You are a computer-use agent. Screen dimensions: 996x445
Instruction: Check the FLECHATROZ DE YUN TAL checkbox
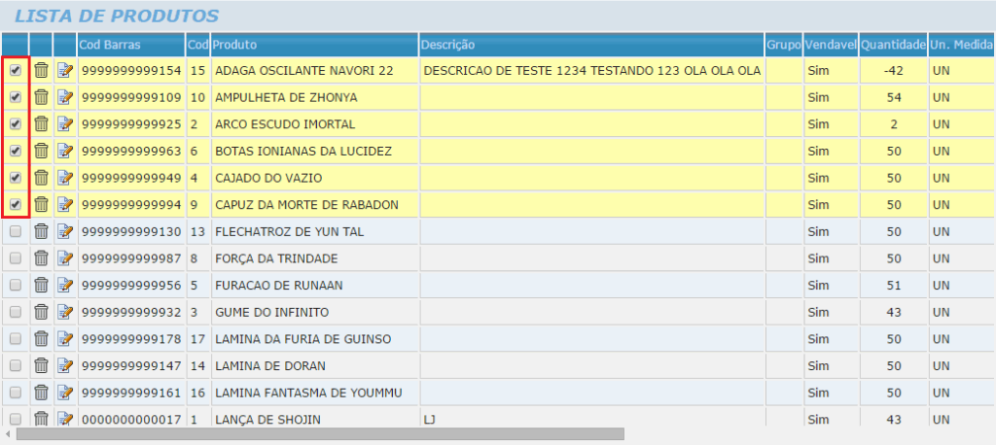pyautogui.click(x=16, y=231)
